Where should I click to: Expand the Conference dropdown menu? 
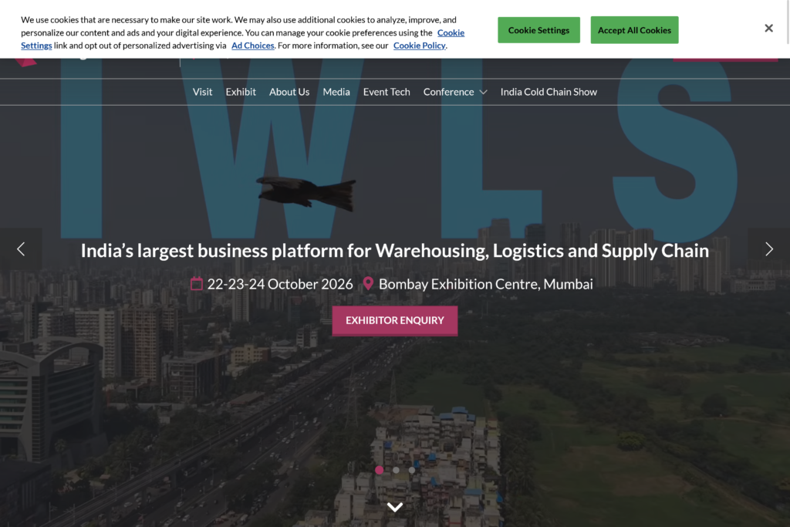coord(455,92)
